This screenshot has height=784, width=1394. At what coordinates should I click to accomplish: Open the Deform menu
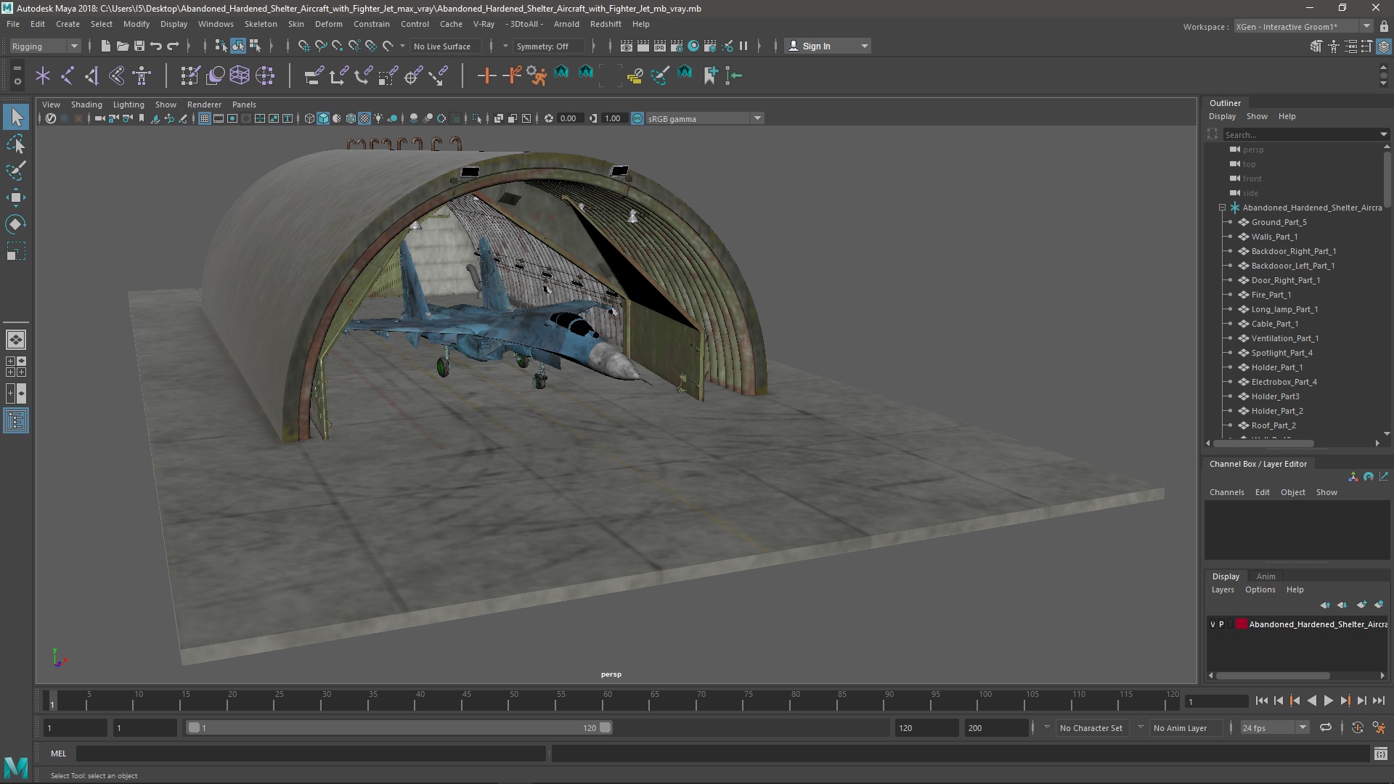coord(329,24)
